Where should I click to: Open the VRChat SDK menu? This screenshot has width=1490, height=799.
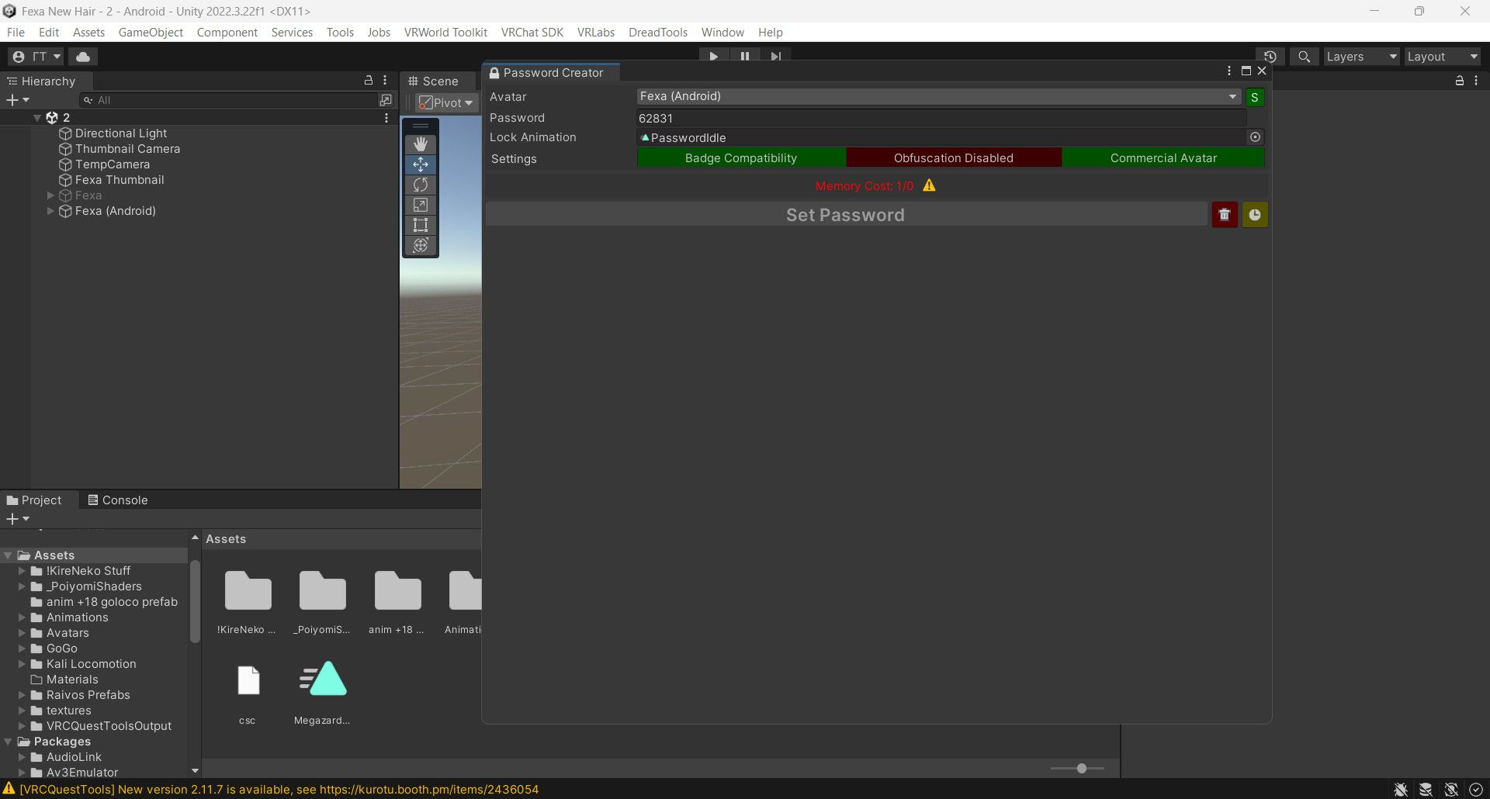click(532, 33)
